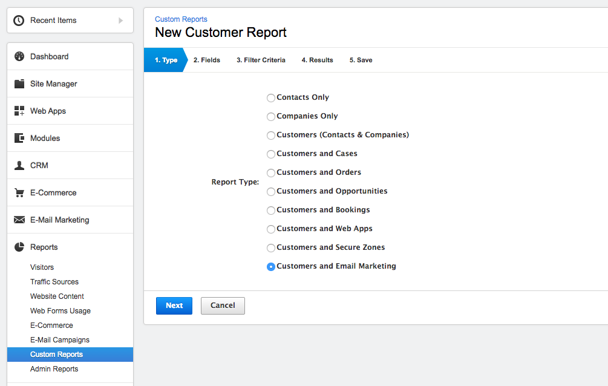This screenshot has width=608, height=386.
Task: Click the Site Manager folder icon
Action: tap(19, 83)
